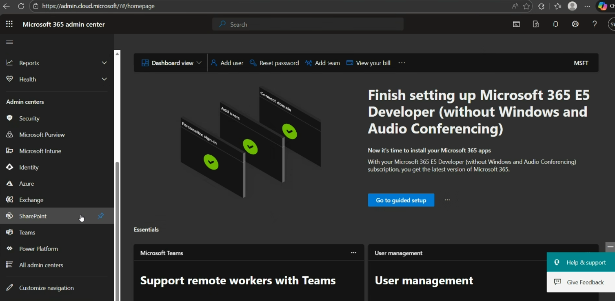The width and height of the screenshot is (615, 301).
Task: Click Customize navigation link
Action: [47, 288]
